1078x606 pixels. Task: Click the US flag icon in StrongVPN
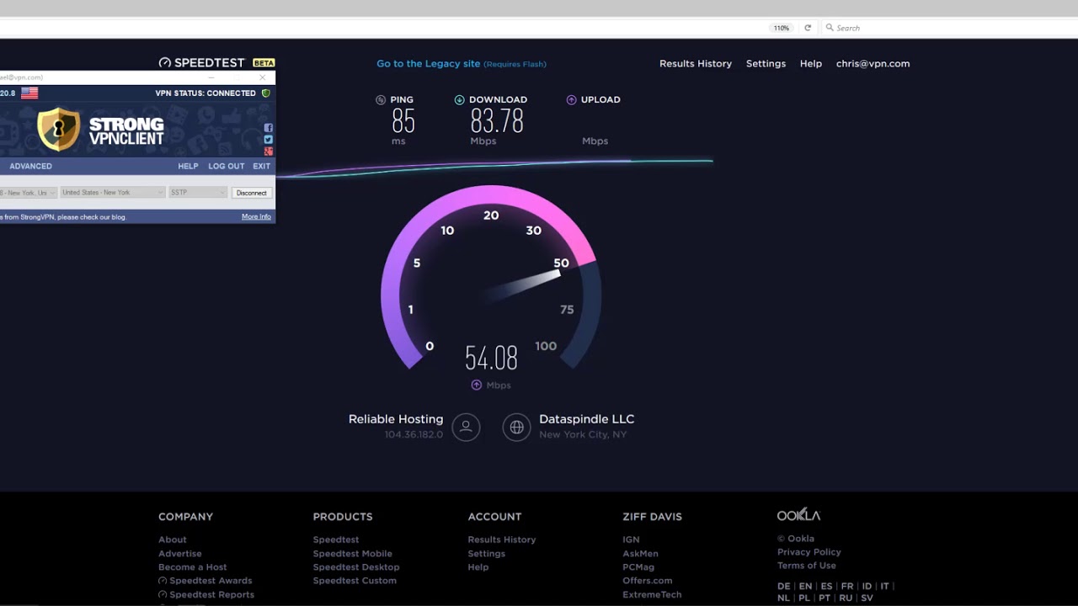pyautogui.click(x=29, y=93)
